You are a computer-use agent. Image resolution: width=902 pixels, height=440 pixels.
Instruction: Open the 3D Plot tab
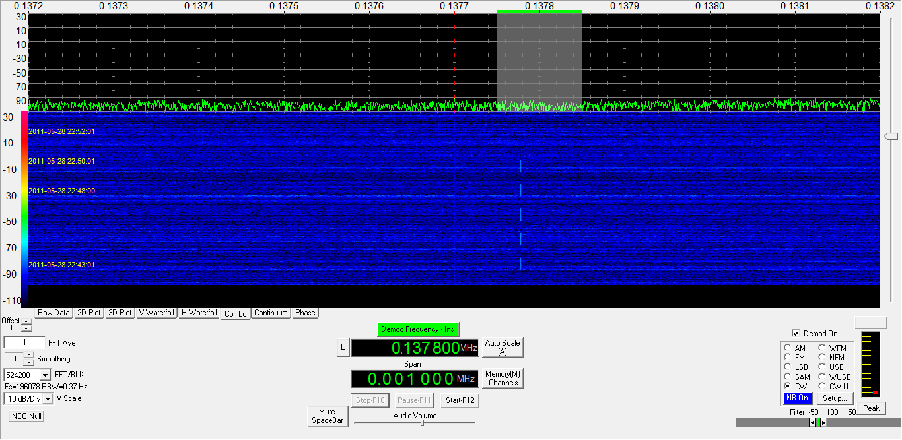pos(120,313)
